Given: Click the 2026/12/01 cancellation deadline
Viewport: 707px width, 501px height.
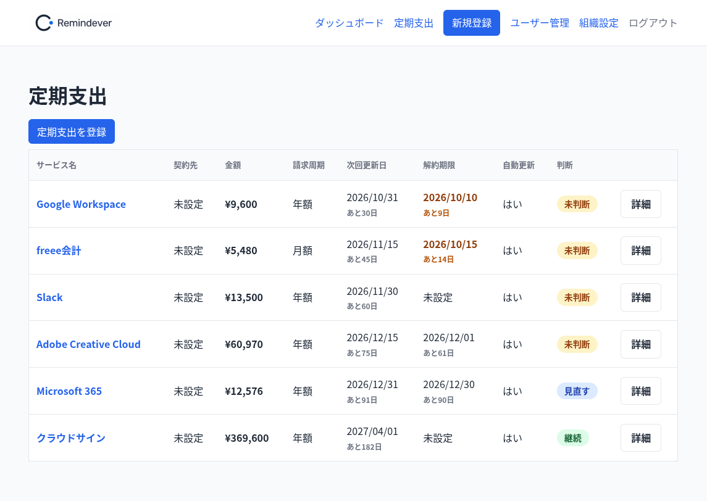Looking at the screenshot, I should (449, 337).
